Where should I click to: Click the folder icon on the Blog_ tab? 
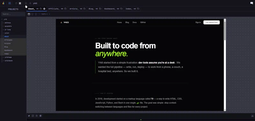(100, 9)
